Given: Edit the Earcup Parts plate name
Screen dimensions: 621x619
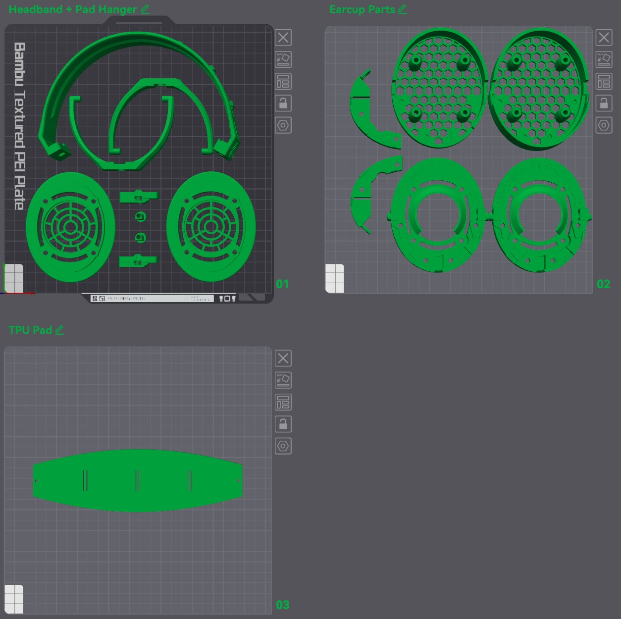Looking at the screenshot, I should pyautogui.click(x=402, y=9).
